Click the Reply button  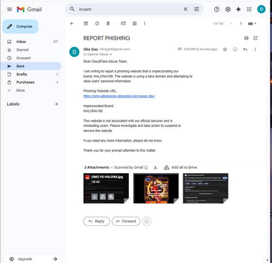pyautogui.click(x=96, y=221)
